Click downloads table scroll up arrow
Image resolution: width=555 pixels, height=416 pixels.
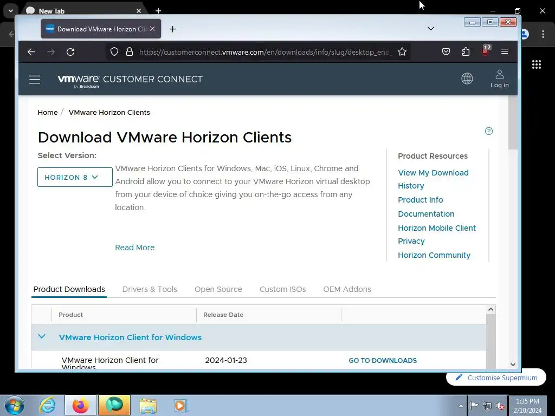tap(491, 309)
